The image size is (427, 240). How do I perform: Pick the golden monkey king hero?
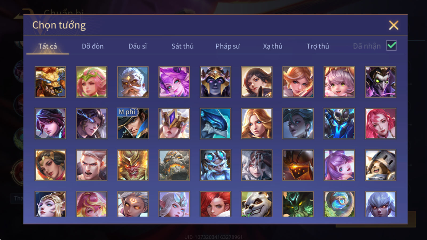click(x=133, y=165)
